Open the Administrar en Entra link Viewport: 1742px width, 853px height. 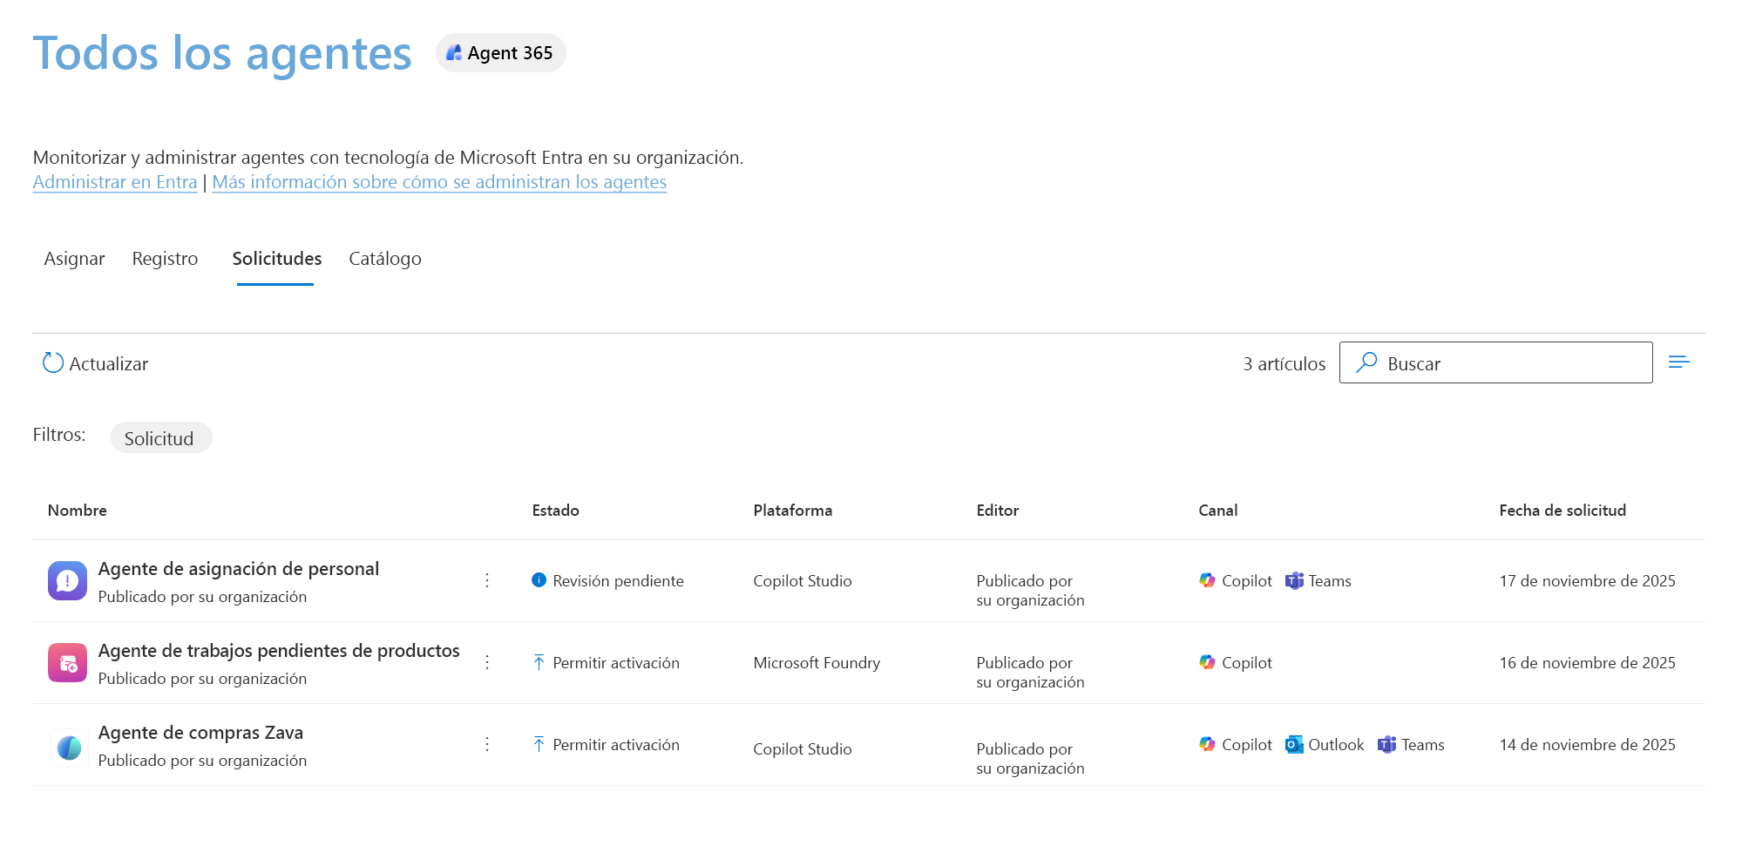[x=115, y=182]
